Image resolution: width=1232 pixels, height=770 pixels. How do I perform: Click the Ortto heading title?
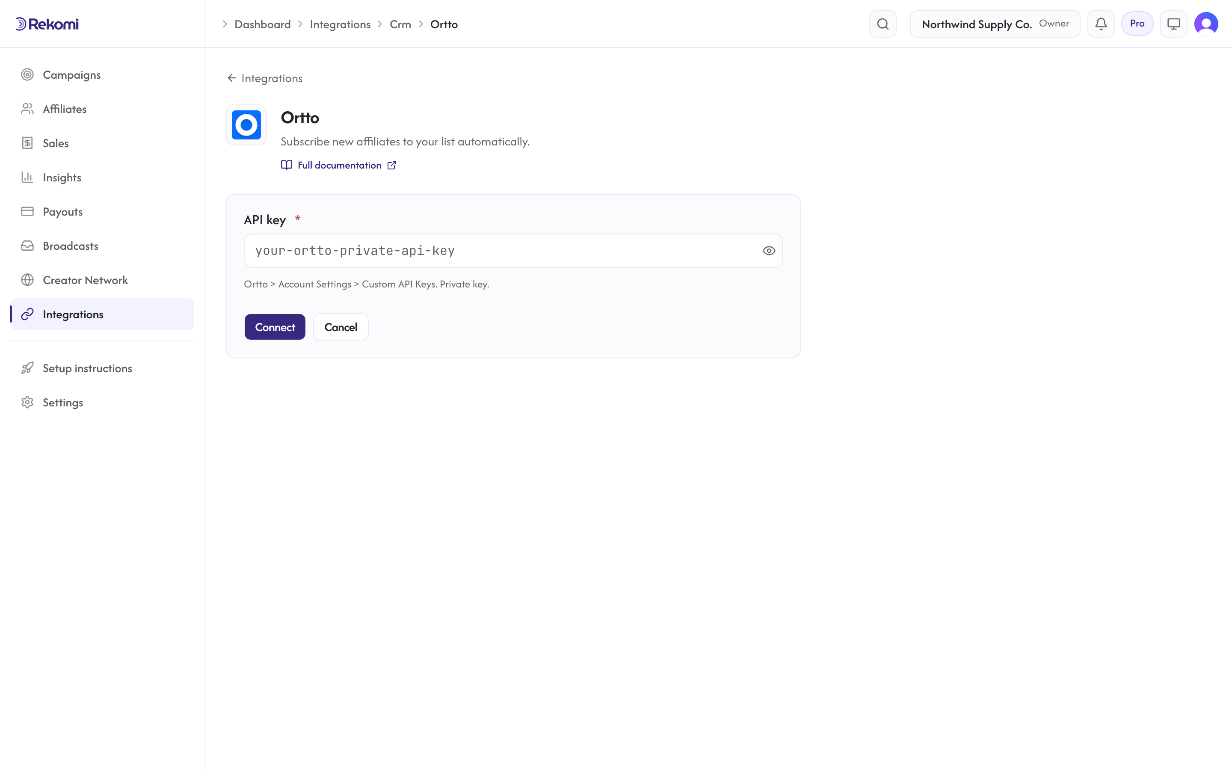(x=300, y=118)
